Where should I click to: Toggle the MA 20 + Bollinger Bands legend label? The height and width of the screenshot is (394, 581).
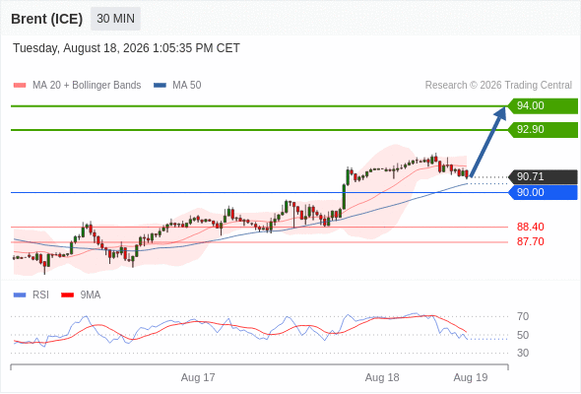[x=87, y=86]
